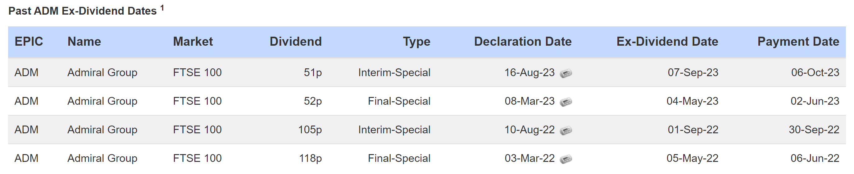Select Admiral Group in the 118p row
This screenshot has width=854, height=174.
pos(102,158)
